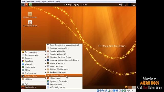Click the VirtualBox keyboard capture icon by Right Ctrl
This screenshot has height=92, width=164.
coord(125,90)
